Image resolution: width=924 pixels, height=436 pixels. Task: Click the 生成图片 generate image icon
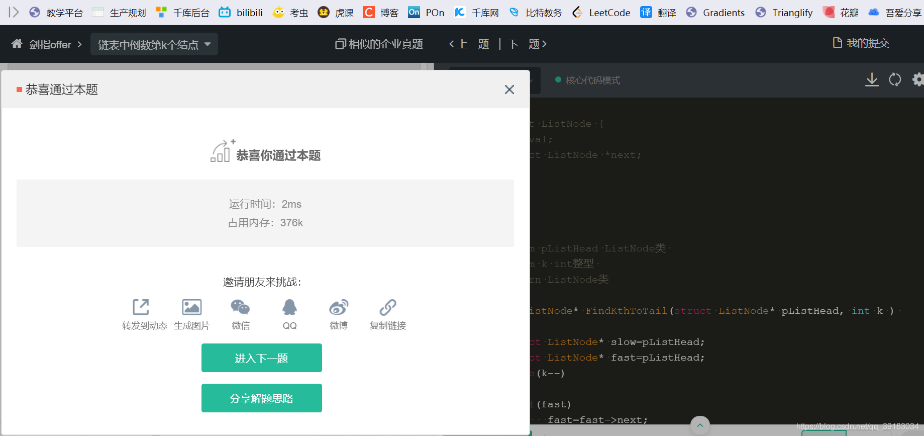191,307
